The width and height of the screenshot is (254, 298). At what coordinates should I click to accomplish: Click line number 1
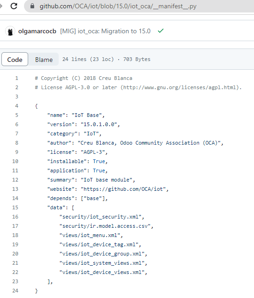click(17, 78)
